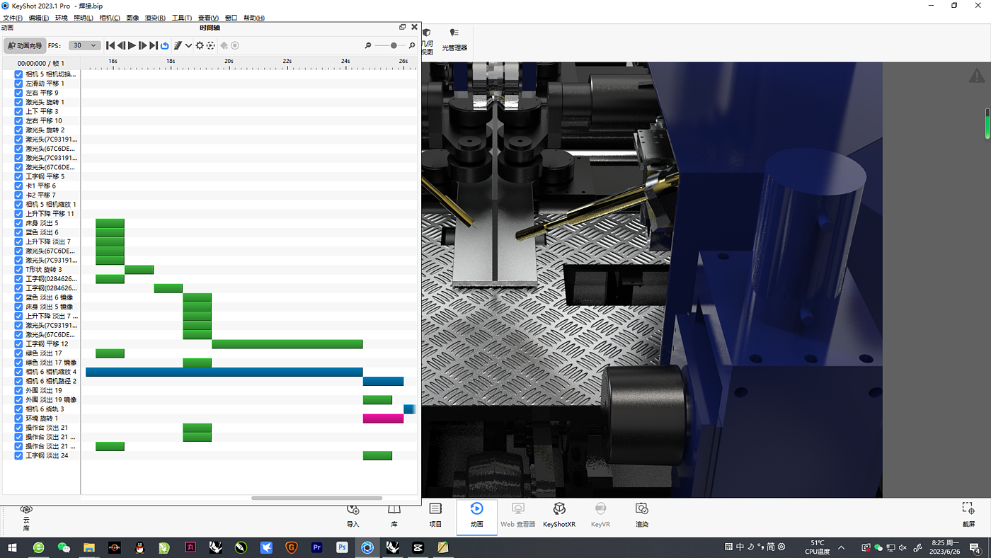
Task: Click the Import (导入) toolbar icon
Action: pyautogui.click(x=353, y=517)
